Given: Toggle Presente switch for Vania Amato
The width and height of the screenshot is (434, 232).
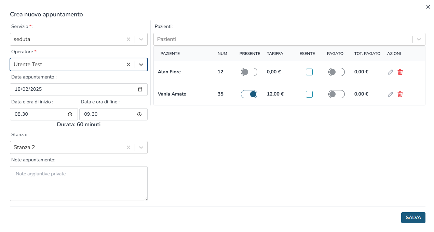Looking at the screenshot, I should point(249,94).
